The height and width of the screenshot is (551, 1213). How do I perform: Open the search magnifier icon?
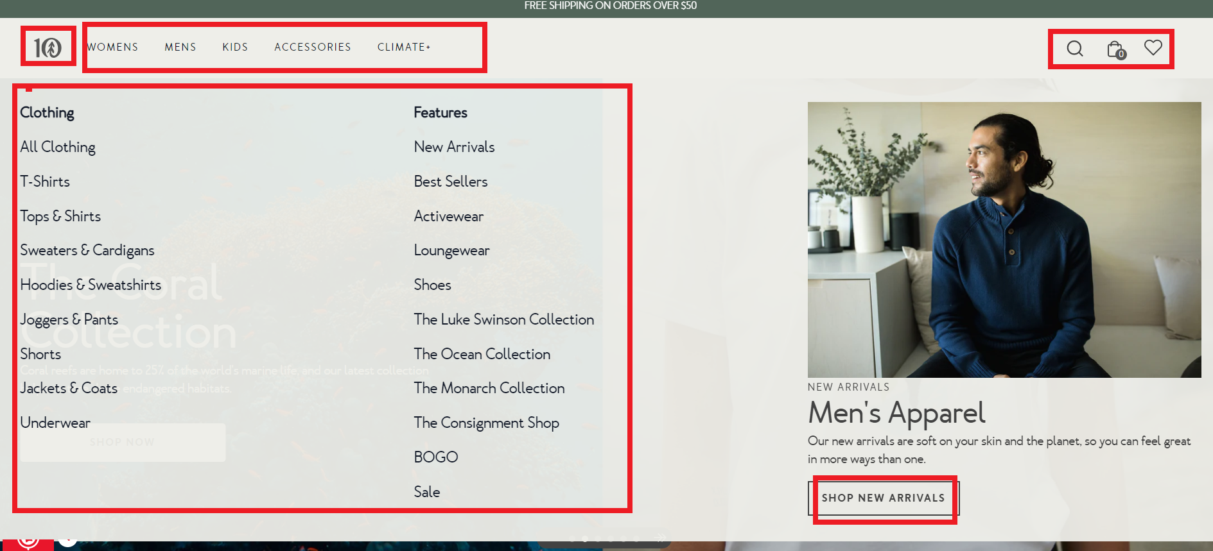[1075, 48]
